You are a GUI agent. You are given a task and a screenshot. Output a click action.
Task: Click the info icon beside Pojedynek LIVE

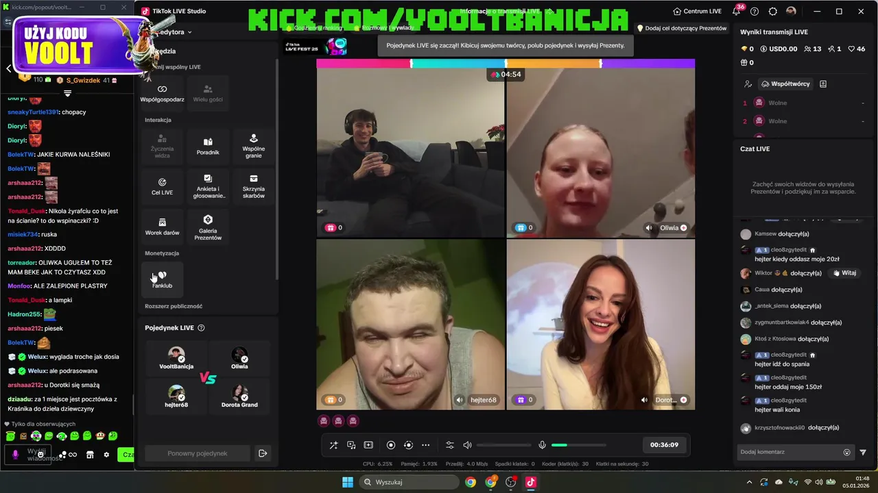pyautogui.click(x=201, y=328)
